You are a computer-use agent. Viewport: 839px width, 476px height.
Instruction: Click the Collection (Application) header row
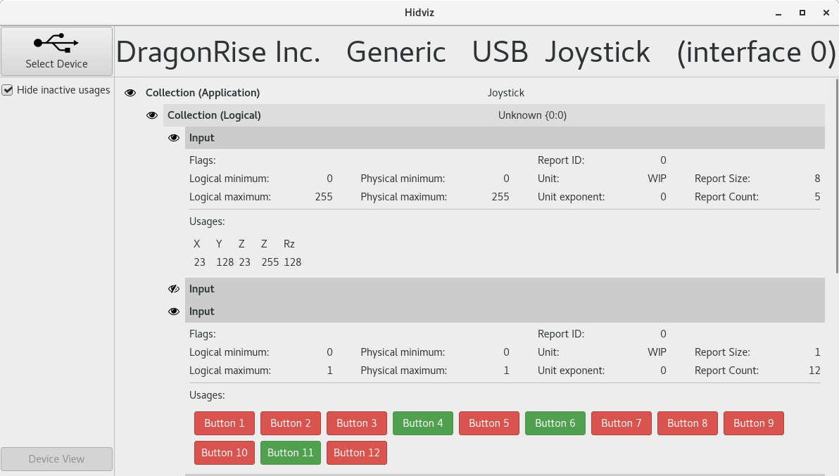click(483, 93)
